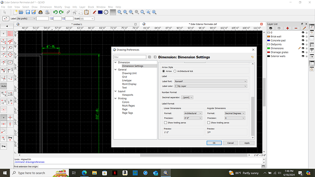The height and width of the screenshot is (177, 315).
Task: Click the blue Concrete pad layer color swatch
Action: click(268, 40)
